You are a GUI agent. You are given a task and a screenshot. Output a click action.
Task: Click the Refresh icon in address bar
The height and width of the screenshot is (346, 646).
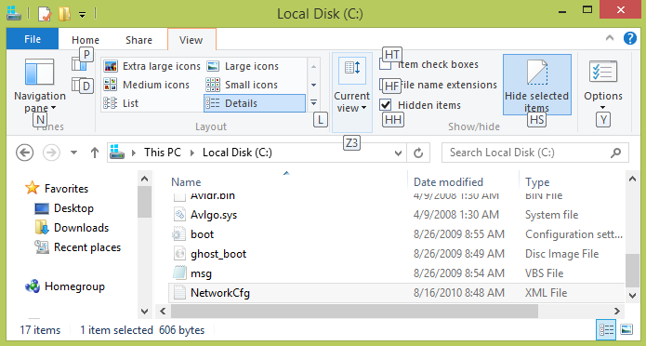tap(418, 153)
